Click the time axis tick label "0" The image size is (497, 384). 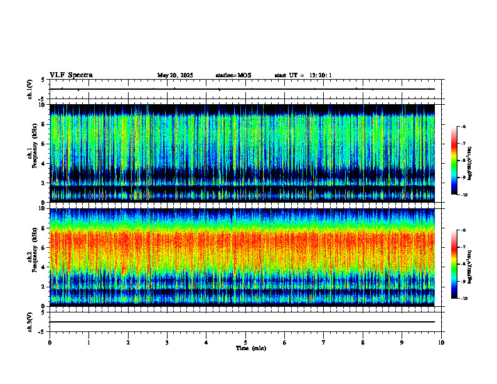(50, 343)
